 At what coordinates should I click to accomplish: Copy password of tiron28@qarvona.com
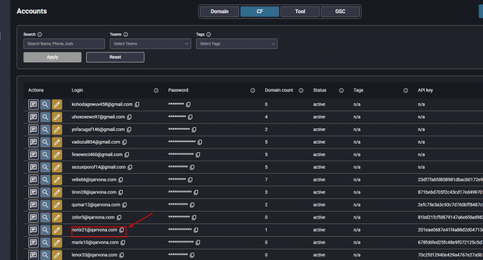point(196,192)
